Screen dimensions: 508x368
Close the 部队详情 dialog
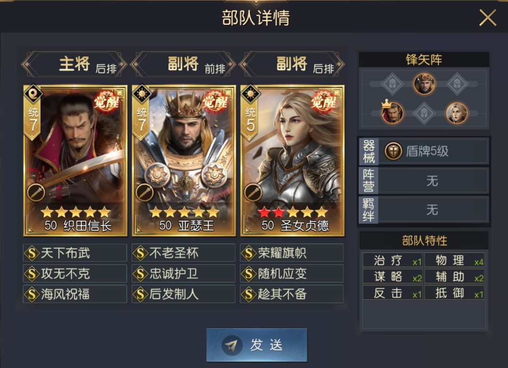tap(488, 17)
